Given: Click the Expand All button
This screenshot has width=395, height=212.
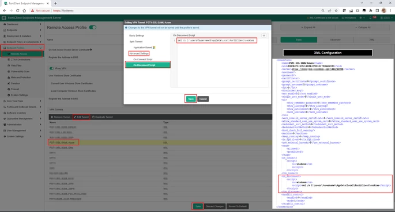Looking at the screenshot, I should (x=308, y=28).
